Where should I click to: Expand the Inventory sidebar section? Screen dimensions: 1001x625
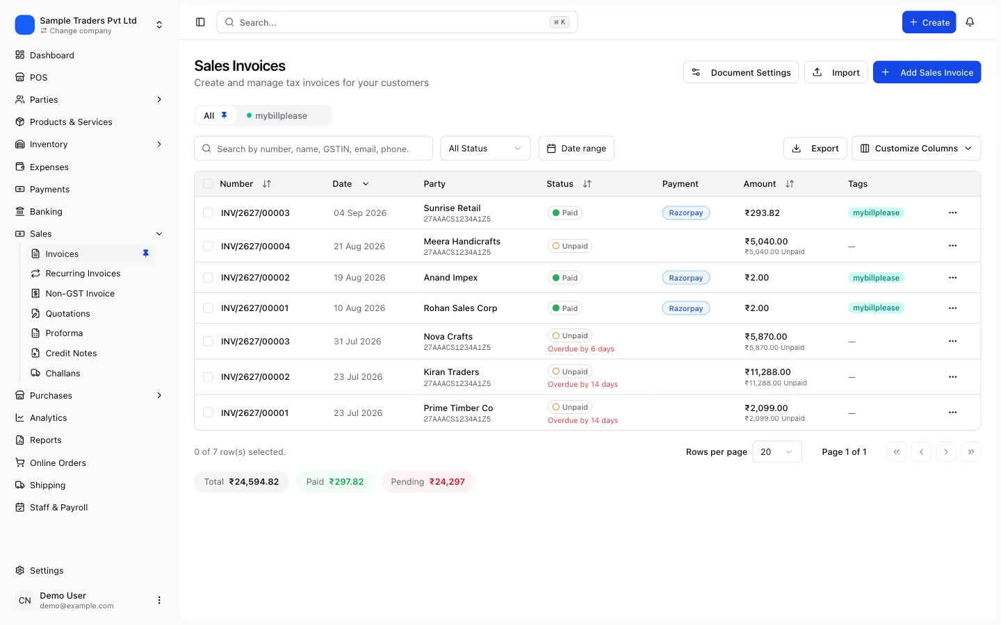(x=89, y=144)
